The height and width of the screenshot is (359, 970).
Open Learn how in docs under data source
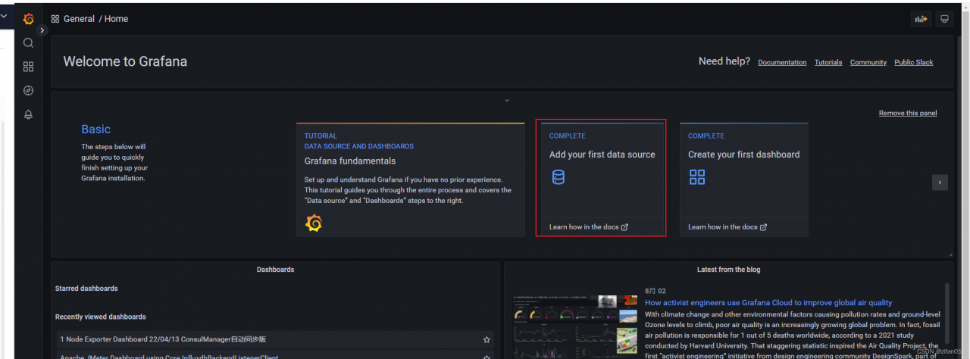pos(589,226)
